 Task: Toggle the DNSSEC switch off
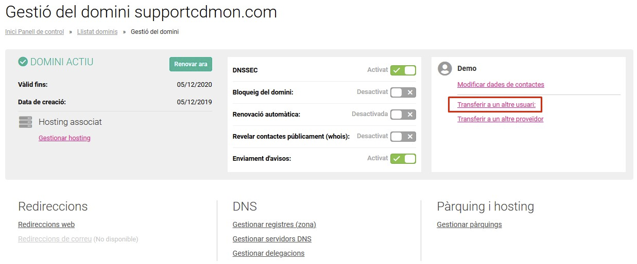(x=403, y=70)
